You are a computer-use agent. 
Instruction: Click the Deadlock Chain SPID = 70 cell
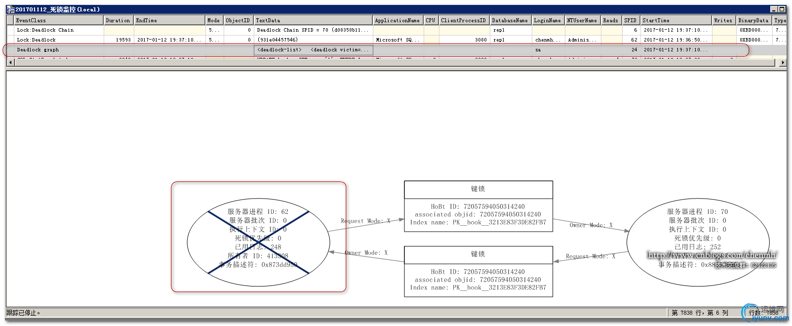pos(314,30)
